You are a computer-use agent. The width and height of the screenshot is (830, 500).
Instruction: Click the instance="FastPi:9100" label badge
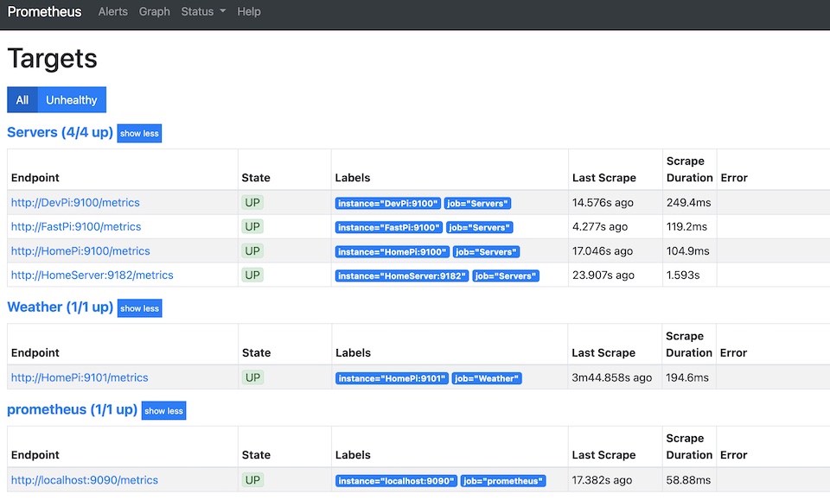coord(389,228)
